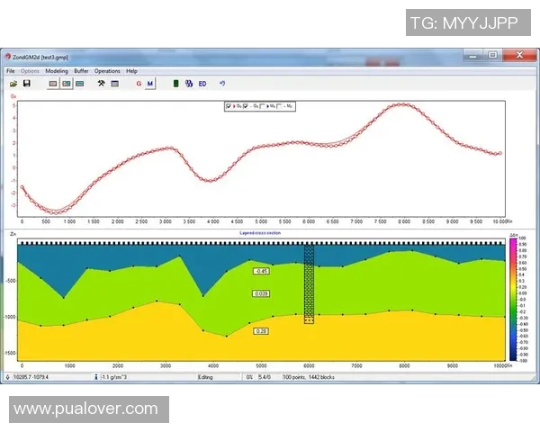Click the -0.45 density label on blue layer

tap(261, 271)
